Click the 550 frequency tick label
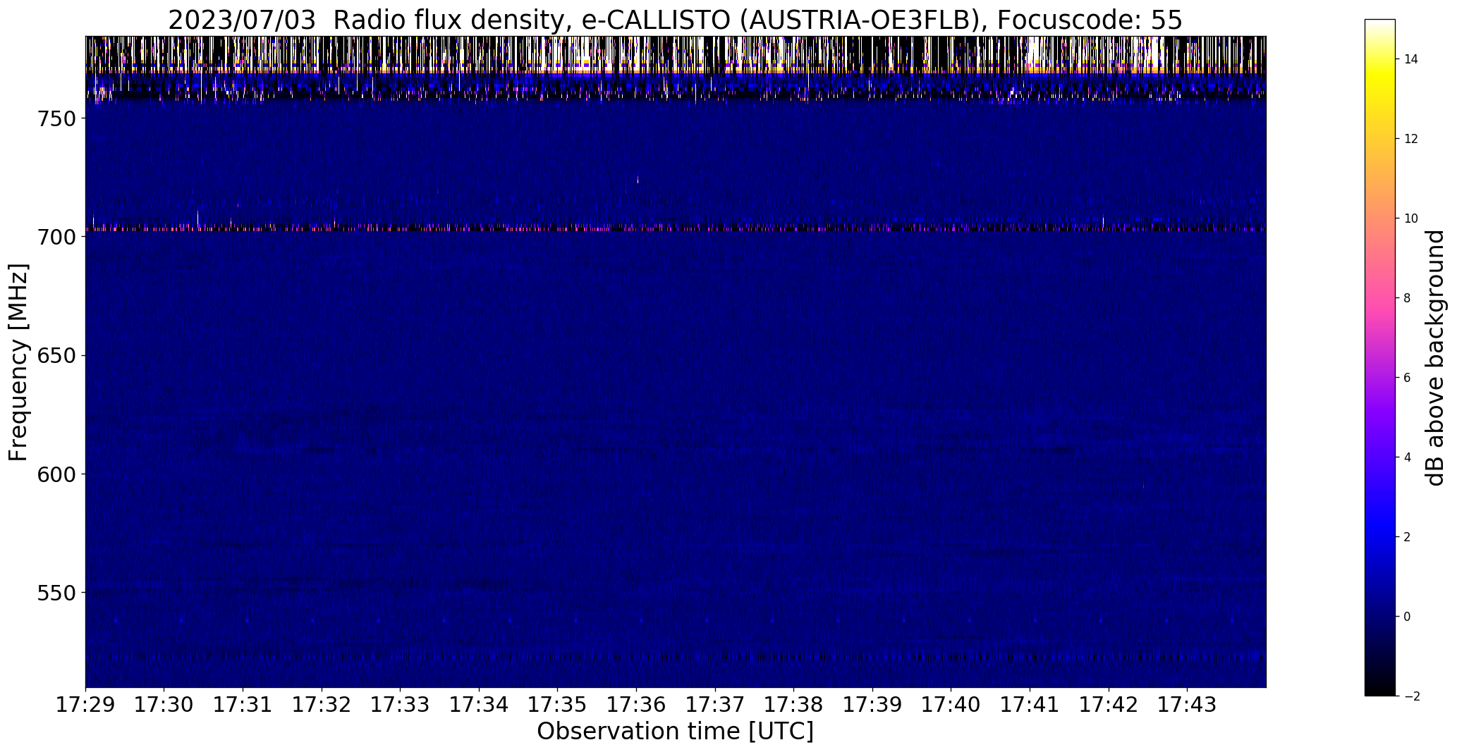 (56, 593)
